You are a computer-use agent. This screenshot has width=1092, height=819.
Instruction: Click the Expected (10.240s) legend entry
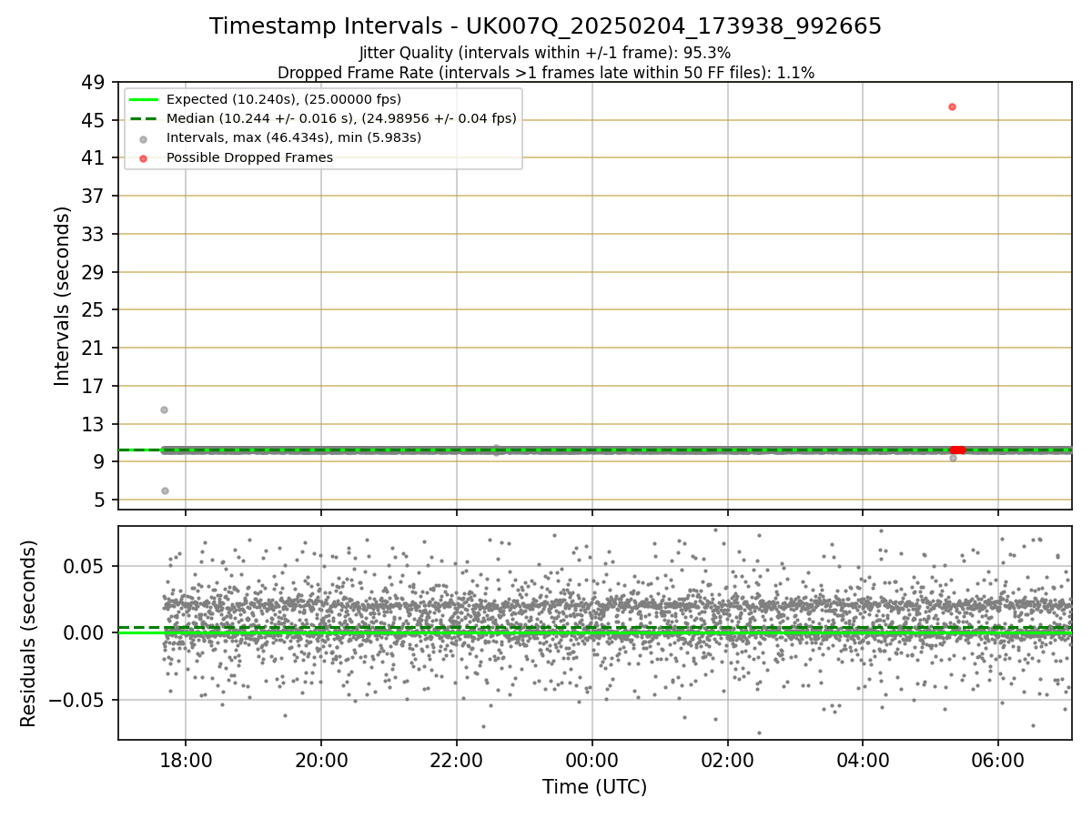tap(284, 99)
